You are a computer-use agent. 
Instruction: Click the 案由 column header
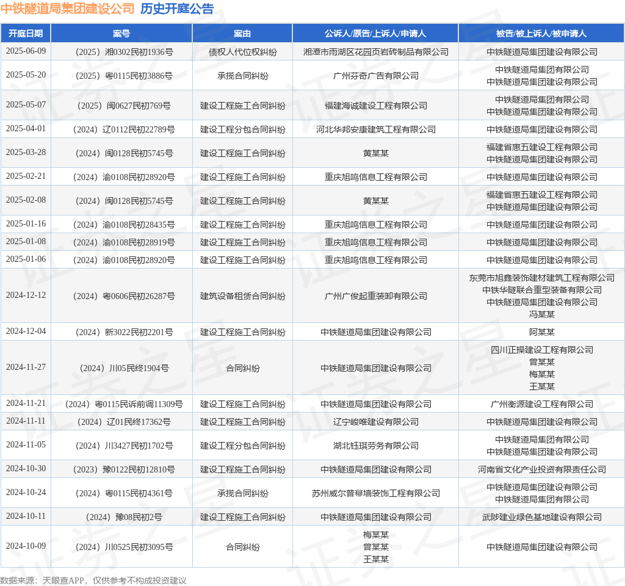[242, 34]
